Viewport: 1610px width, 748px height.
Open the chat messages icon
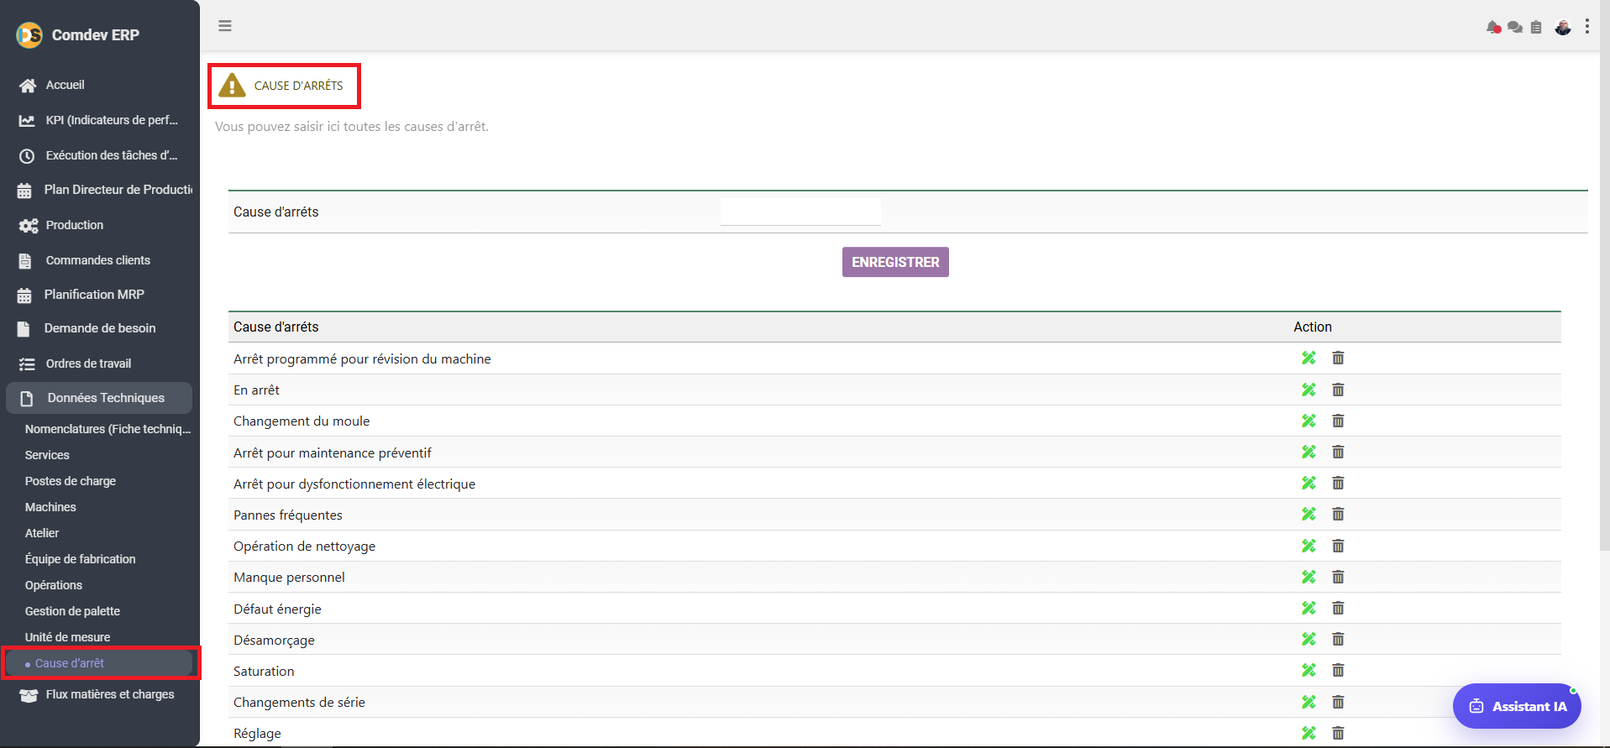click(1515, 27)
